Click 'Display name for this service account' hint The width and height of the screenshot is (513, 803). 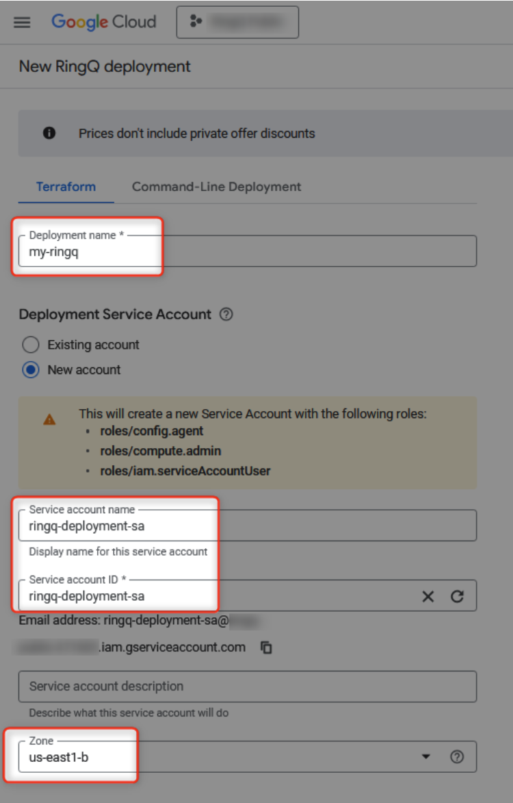pyautogui.click(x=118, y=552)
